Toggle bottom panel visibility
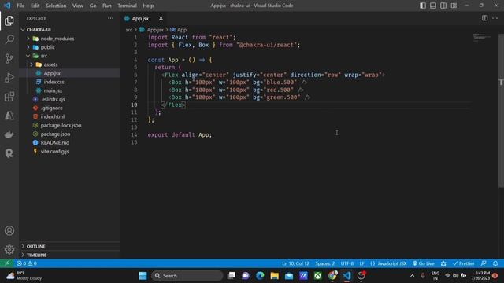Screen dimensions: 504x283 point(433,6)
